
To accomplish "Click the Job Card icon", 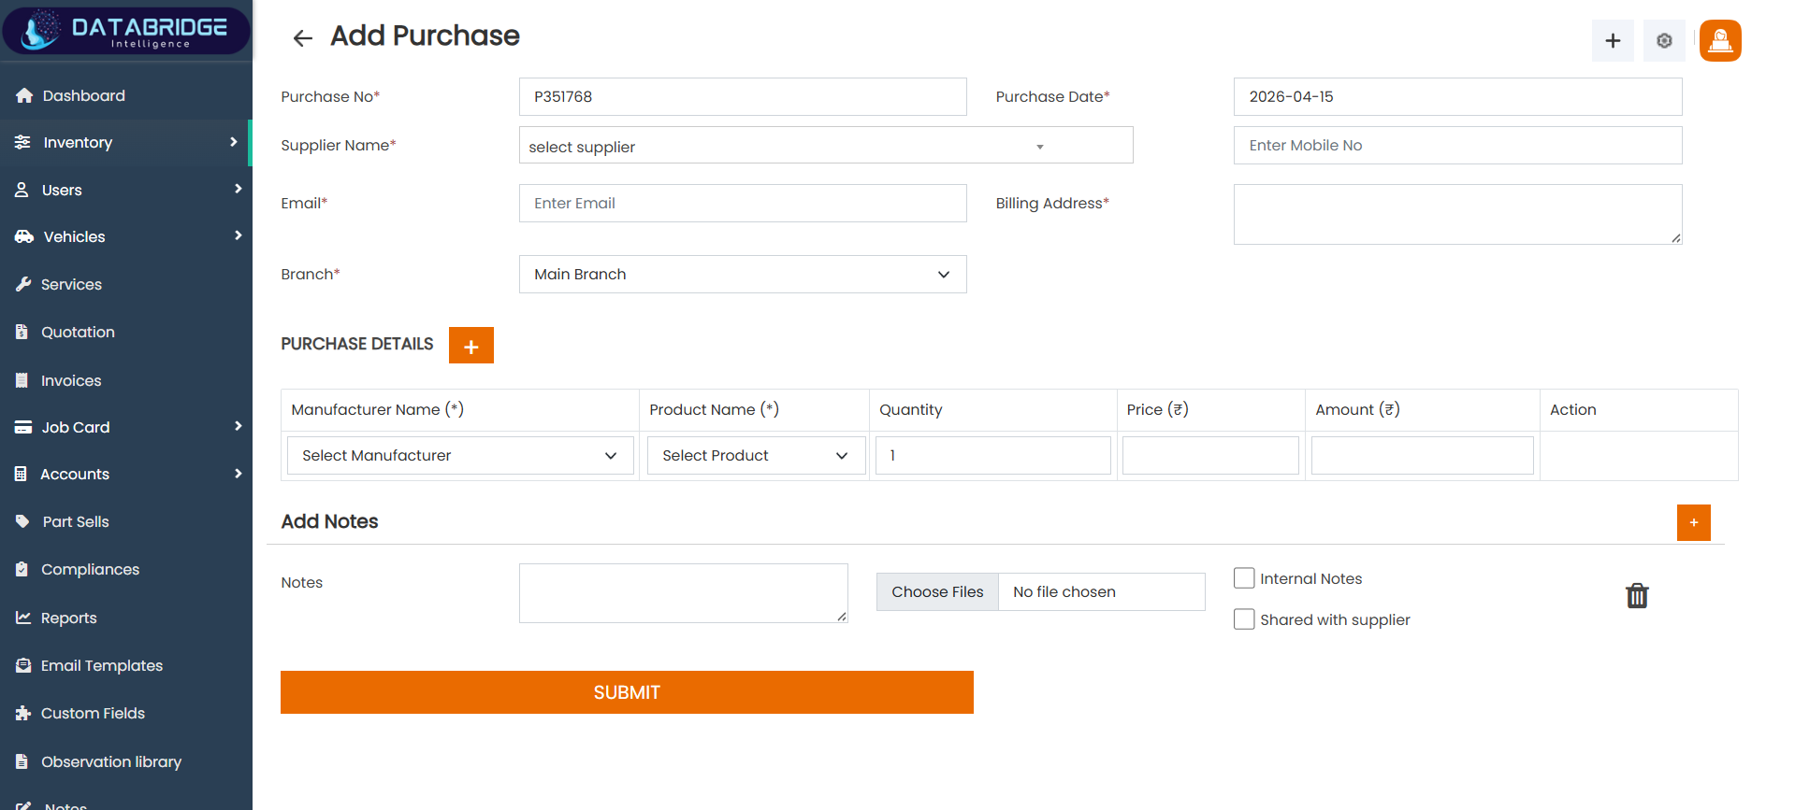I will click(x=23, y=427).
